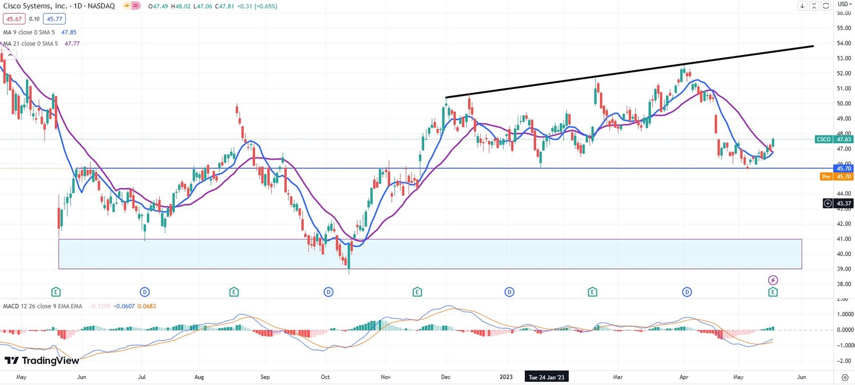Open the USD currency dropdown
The image size is (855, 385).
click(844, 4)
